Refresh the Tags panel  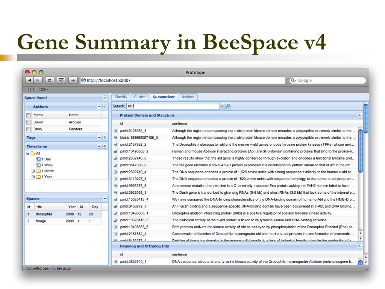[x=105, y=138]
